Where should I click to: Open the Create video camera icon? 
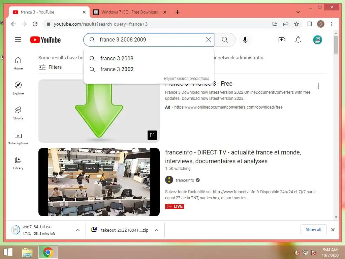coord(282,40)
